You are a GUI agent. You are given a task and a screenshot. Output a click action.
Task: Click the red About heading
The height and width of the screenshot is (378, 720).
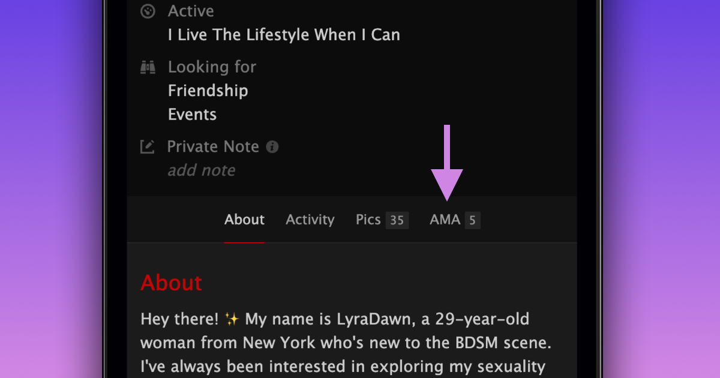pos(171,283)
